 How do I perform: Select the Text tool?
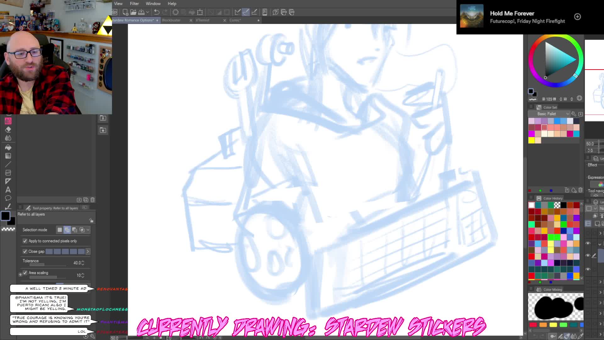pyautogui.click(x=8, y=190)
